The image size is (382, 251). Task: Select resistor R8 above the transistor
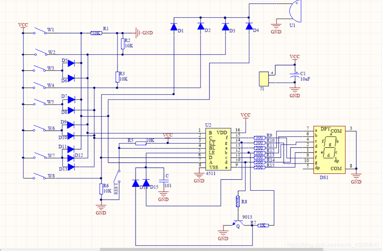[238, 202]
